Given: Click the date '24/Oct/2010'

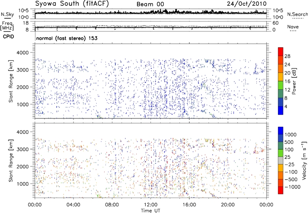Looking at the screenshot, I should [x=247, y=4].
